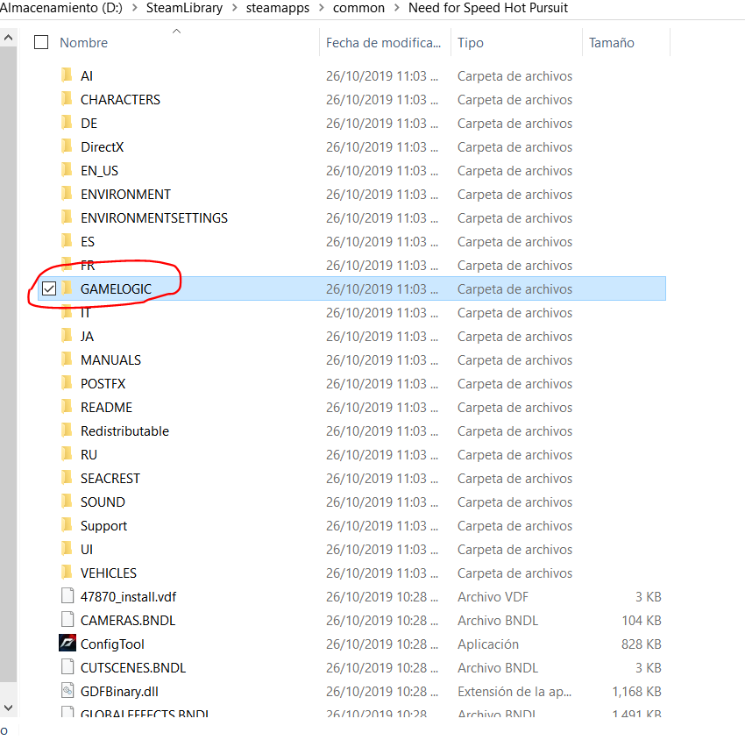
Task: Click the SOUND folder icon
Action: pos(67,501)
